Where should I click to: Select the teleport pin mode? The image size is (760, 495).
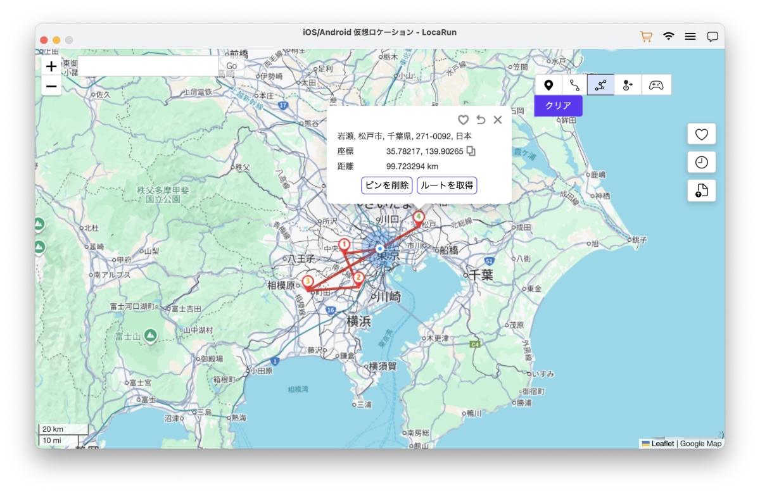548,85
